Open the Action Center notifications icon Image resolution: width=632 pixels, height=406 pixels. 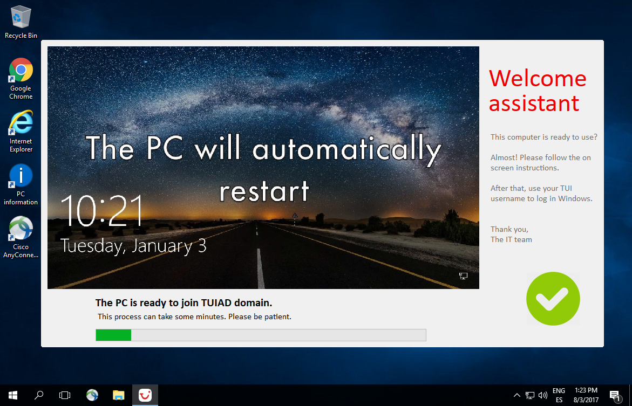[615, 395]
